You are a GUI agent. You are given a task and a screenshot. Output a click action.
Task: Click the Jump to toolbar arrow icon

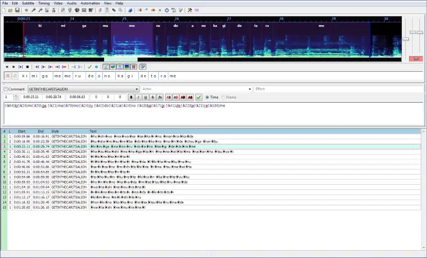point(26,10)
